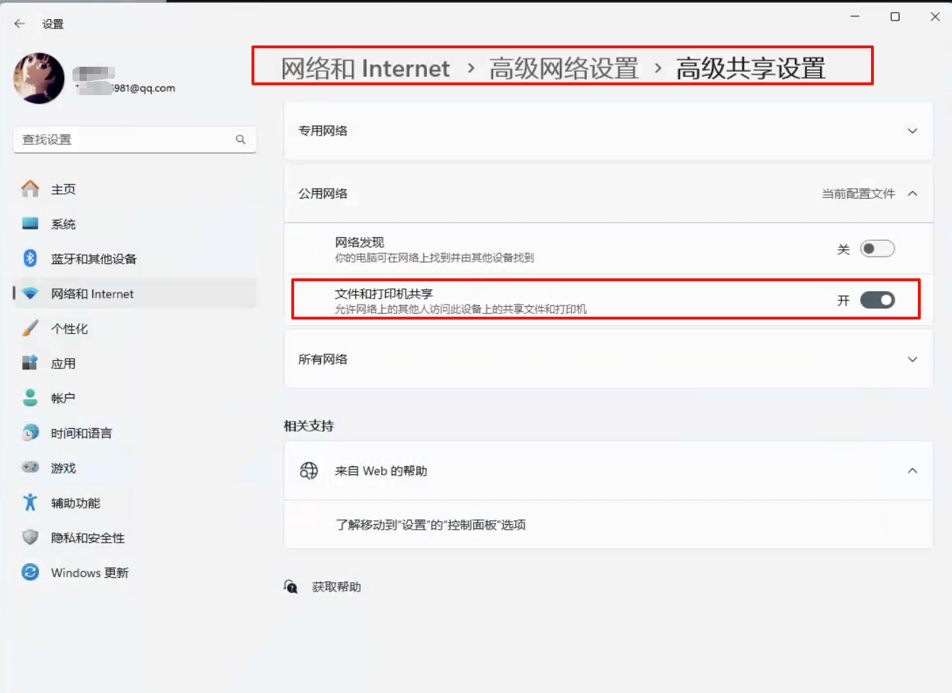Open System (系统) via its monitor icon
952x693 pixels.
coord(30,224)
